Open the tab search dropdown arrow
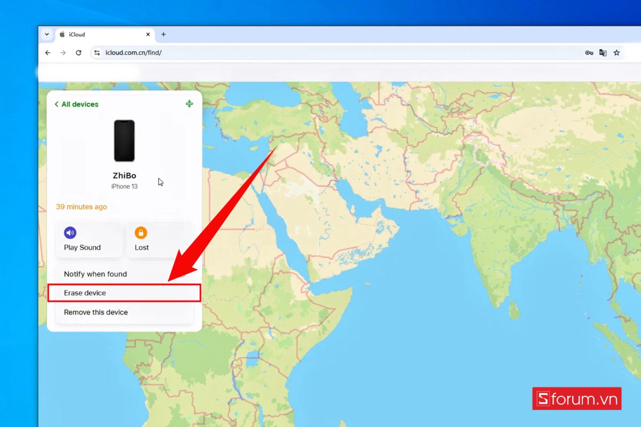641x427 pixels. (x=47, y=34)
